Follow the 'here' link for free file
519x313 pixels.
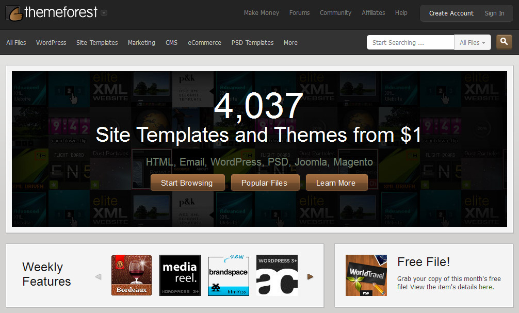485,287
